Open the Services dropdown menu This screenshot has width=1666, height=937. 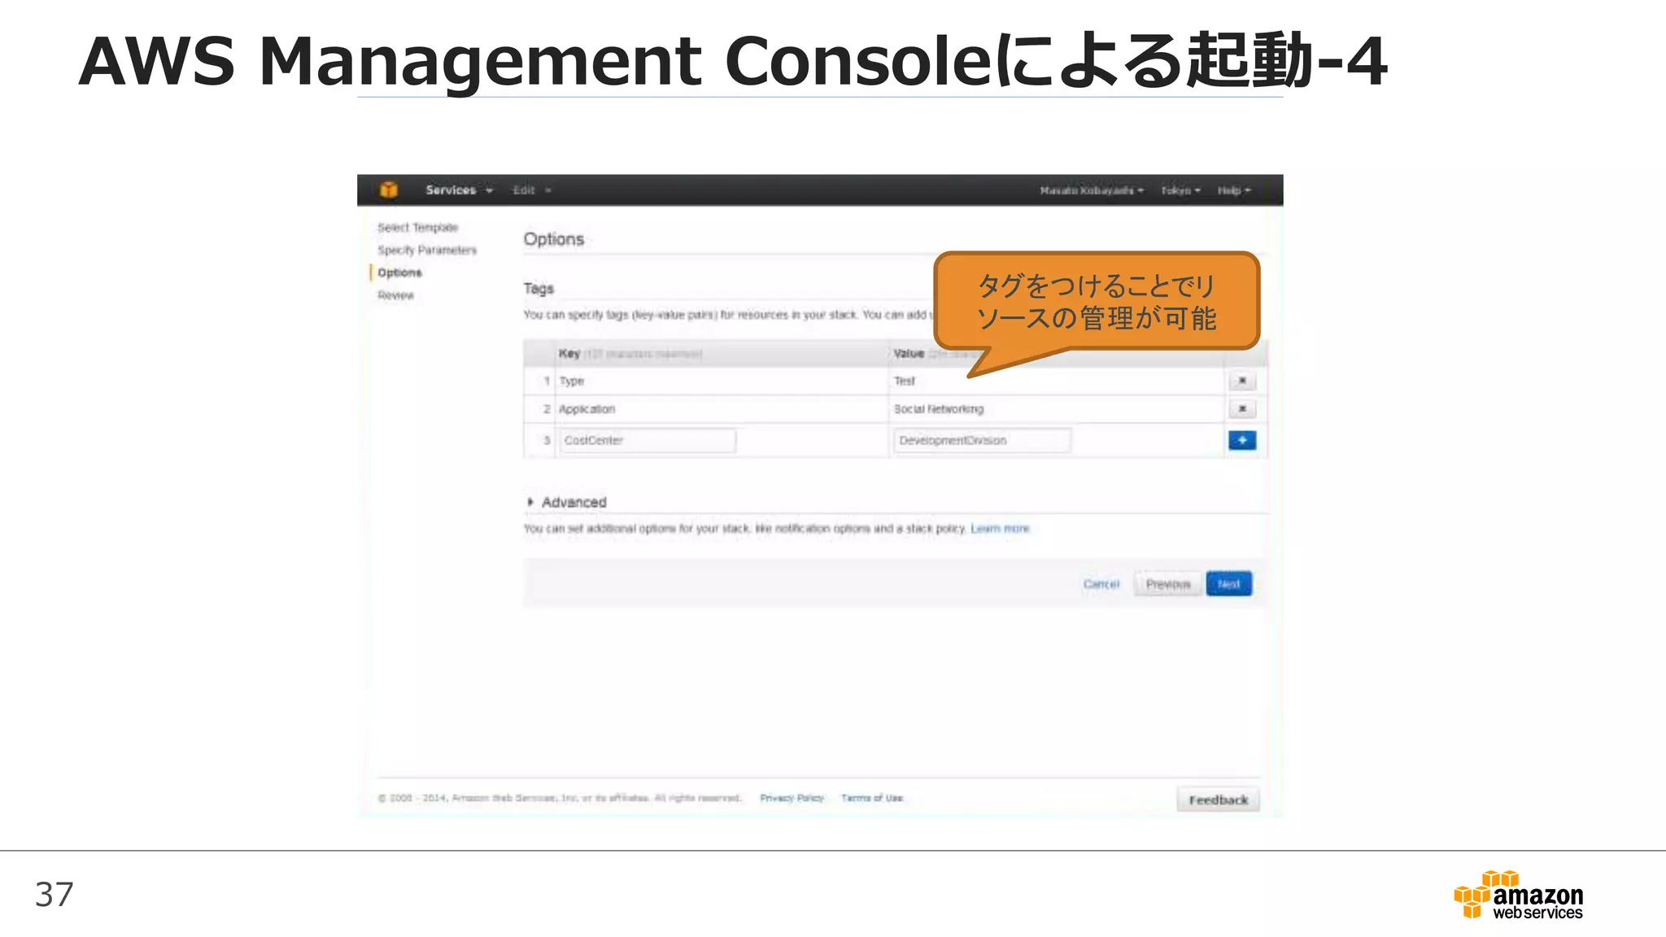click(459, 190)
